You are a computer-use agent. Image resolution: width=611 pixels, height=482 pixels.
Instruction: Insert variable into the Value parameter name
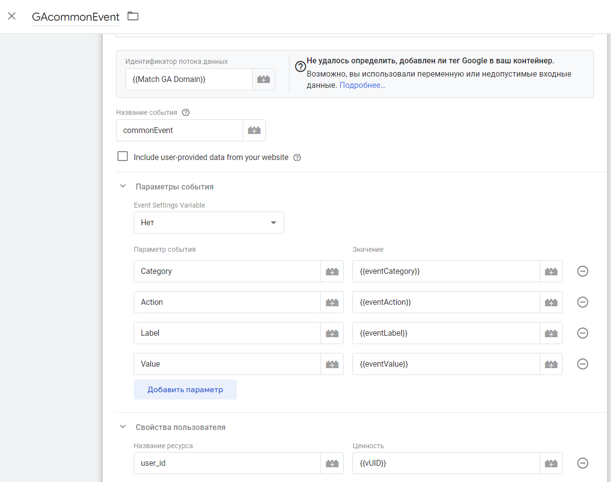tap(332, 364)
